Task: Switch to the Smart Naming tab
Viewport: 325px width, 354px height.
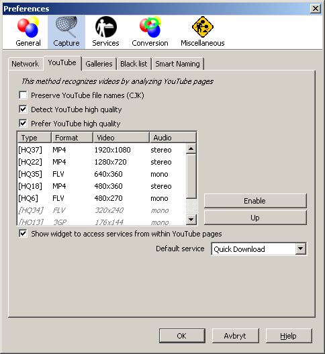Action: coord(178,64)
